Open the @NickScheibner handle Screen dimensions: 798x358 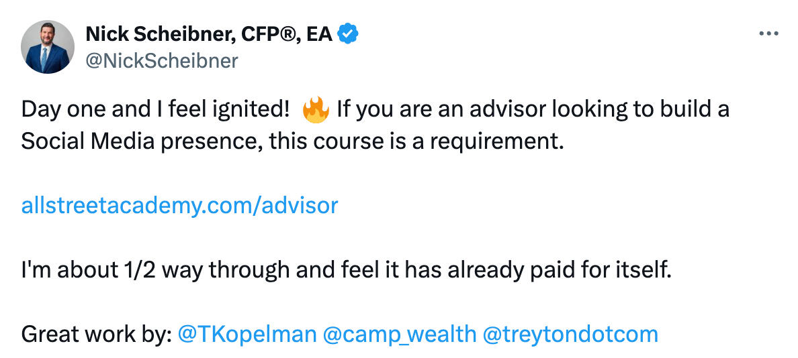pyautogui.click(x=162, y=61)
